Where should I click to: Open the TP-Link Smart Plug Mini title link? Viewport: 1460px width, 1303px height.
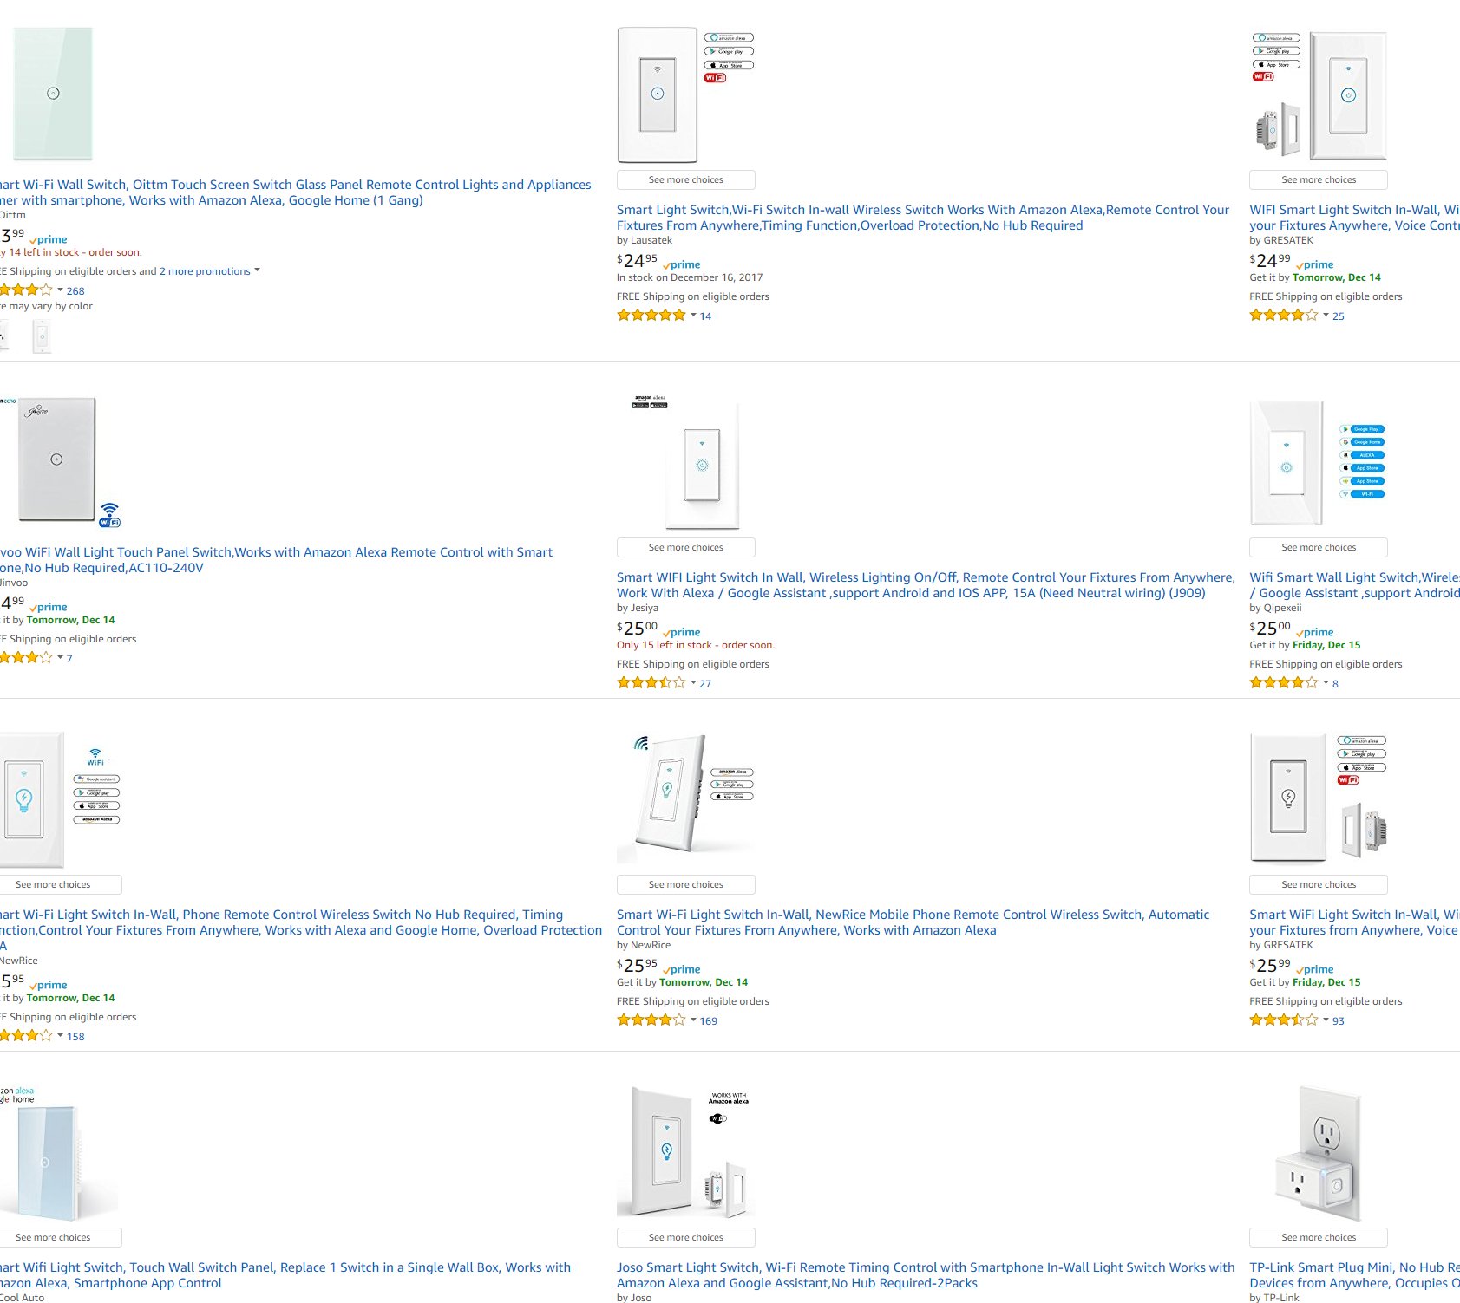click(x=1354, y=1275)
